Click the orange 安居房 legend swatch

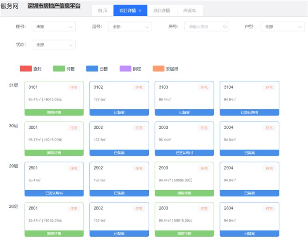pos(158,69)
